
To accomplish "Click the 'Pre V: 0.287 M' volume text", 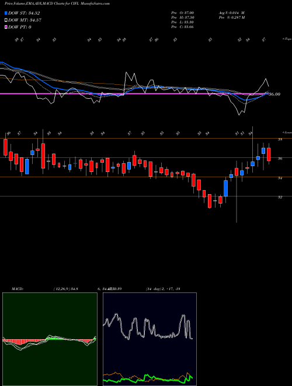I will pyautogui.click(x=231, y=18).
